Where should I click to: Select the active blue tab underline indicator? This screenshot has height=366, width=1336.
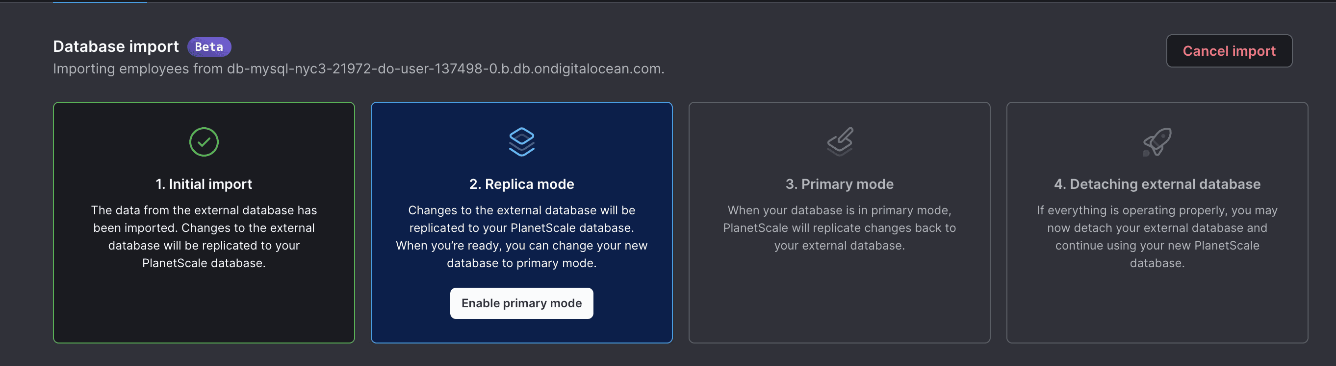coord(100,2)
